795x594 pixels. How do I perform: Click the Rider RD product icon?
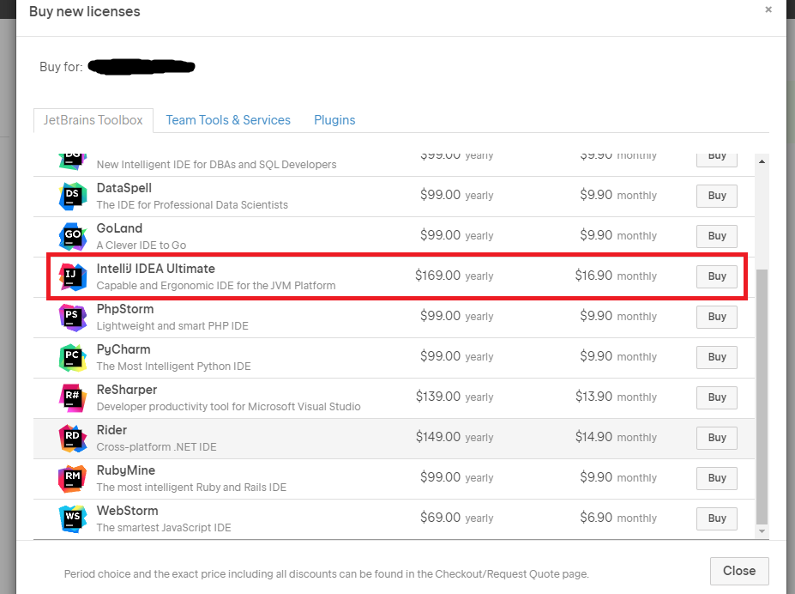point(73,438)
